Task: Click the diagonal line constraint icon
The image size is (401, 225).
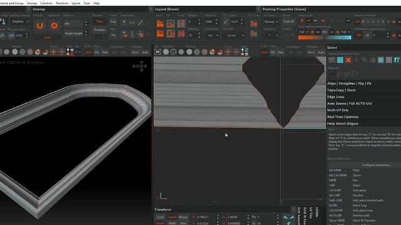Action: pos(140,23)
